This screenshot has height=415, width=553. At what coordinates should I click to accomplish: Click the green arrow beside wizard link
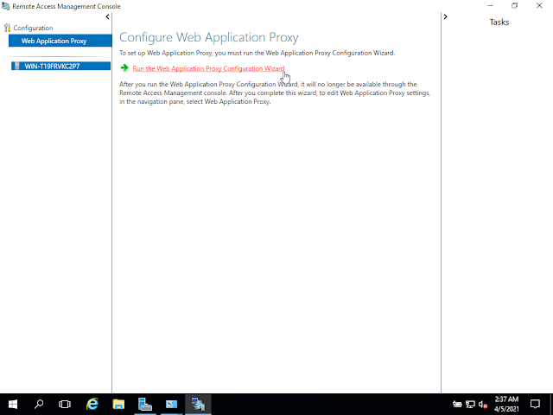[x=124, y=67]
